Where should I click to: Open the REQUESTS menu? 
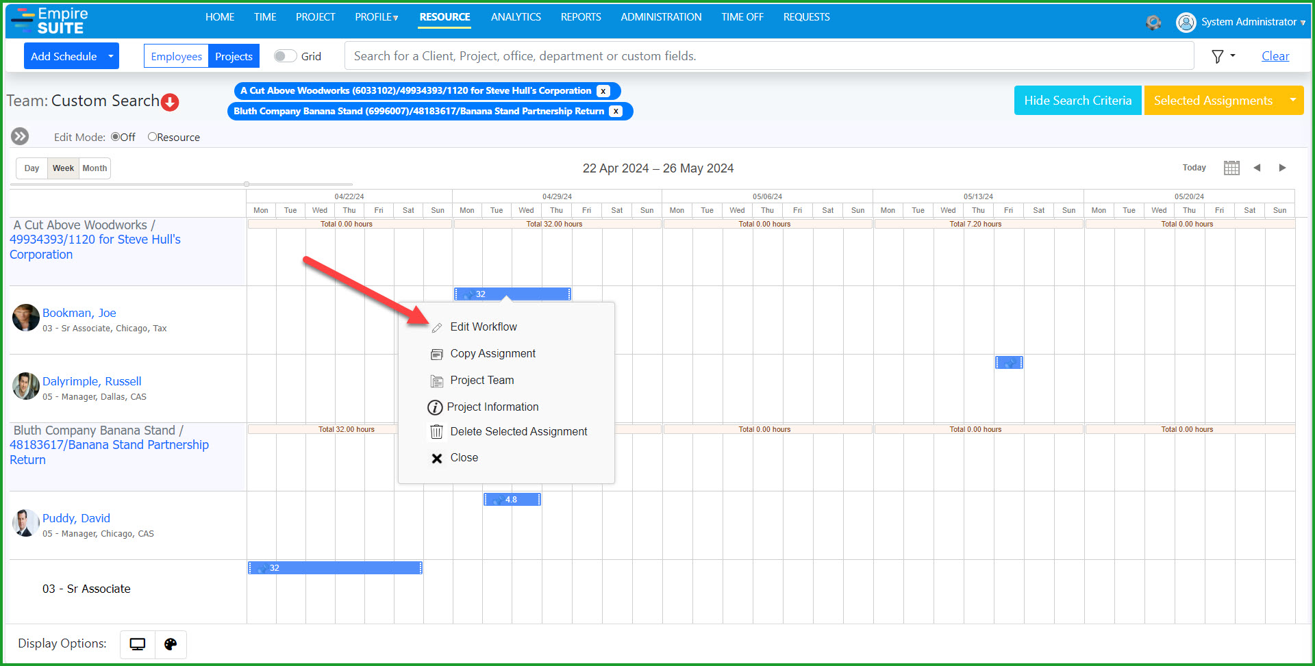click(x=807, y=17)
